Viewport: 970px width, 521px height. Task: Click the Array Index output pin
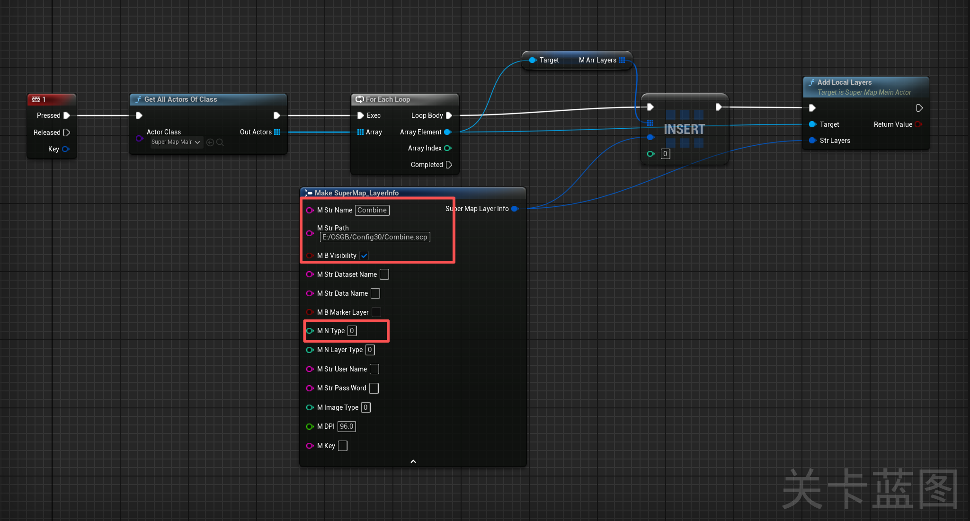447,148
